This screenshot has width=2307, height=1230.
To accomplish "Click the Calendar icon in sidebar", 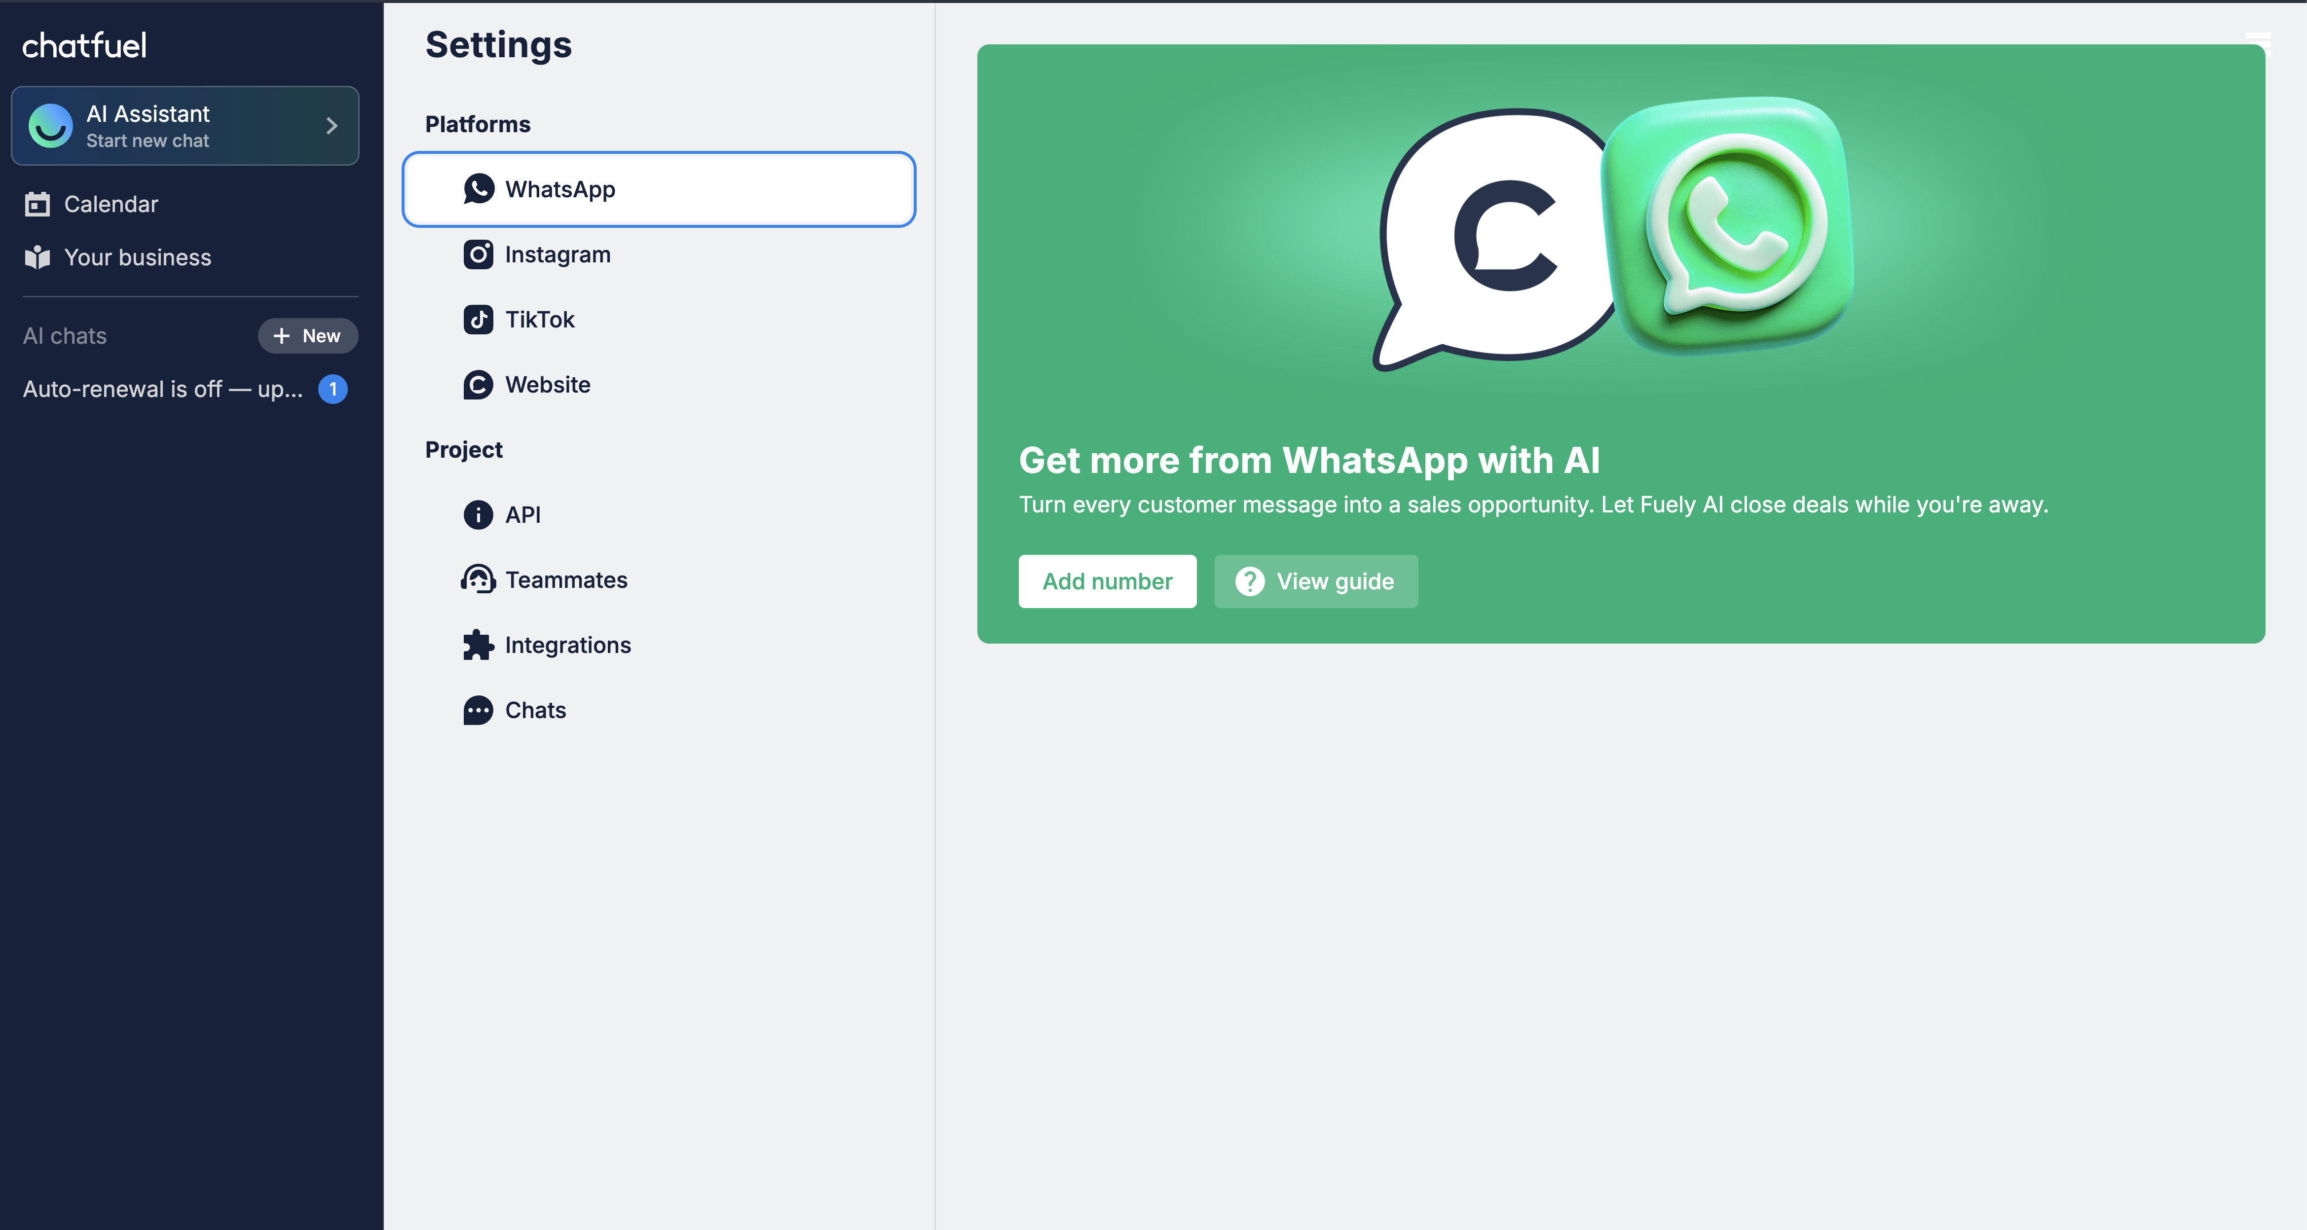I will 37,204.
